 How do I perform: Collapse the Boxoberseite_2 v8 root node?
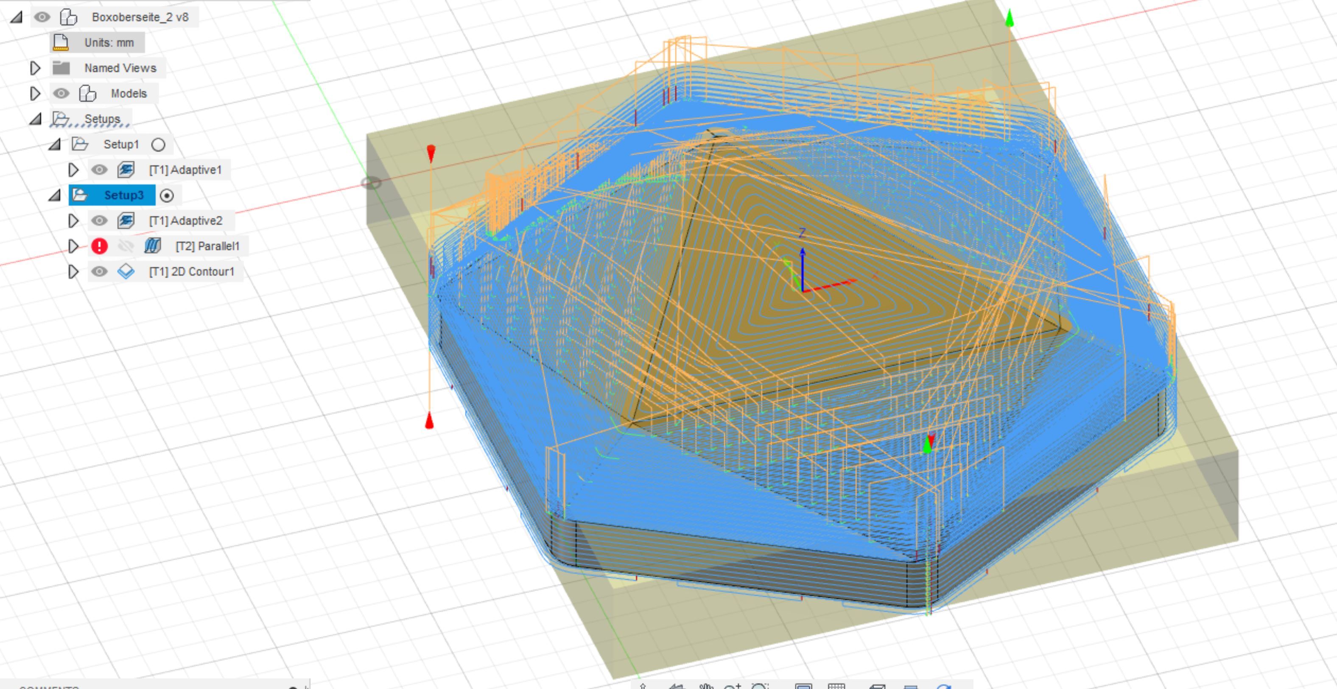[x=17, y=17]
